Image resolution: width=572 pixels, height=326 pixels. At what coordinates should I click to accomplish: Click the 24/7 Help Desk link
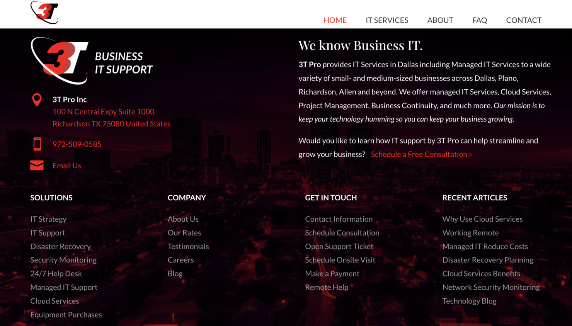pos(56,273)
